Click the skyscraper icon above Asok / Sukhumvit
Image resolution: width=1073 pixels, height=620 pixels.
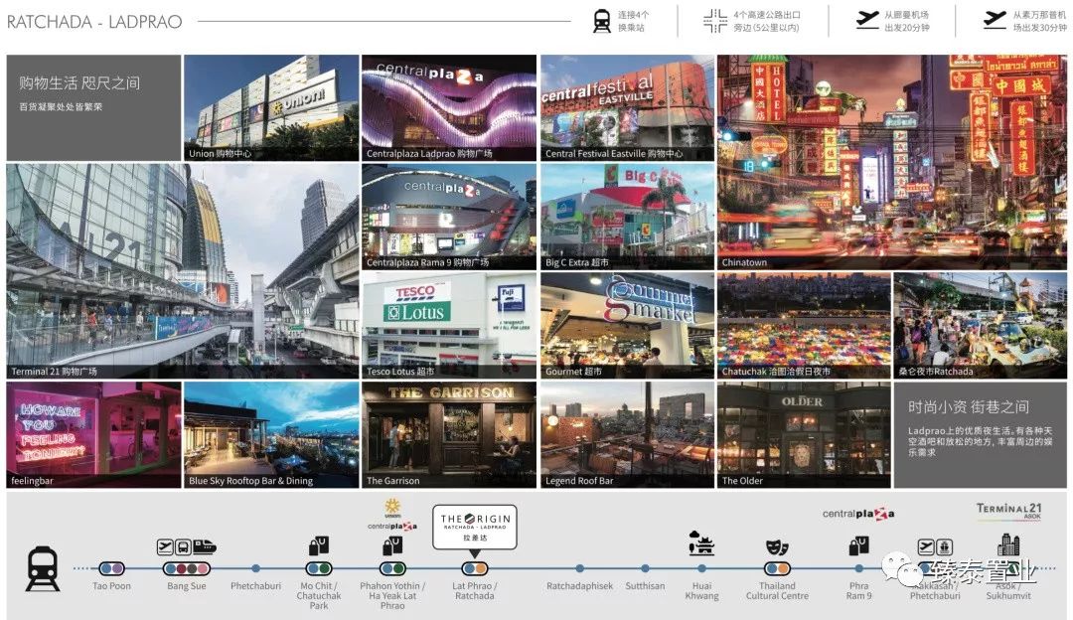[x=1008, y=544]
